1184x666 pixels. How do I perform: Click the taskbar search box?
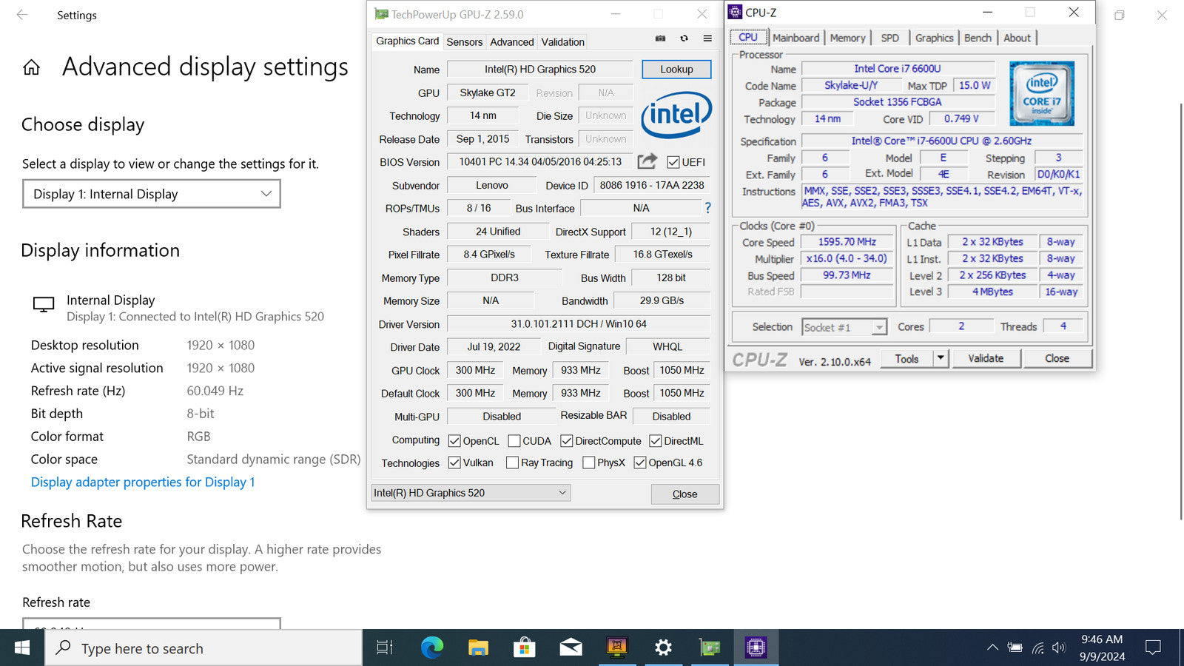pos(204,648)
